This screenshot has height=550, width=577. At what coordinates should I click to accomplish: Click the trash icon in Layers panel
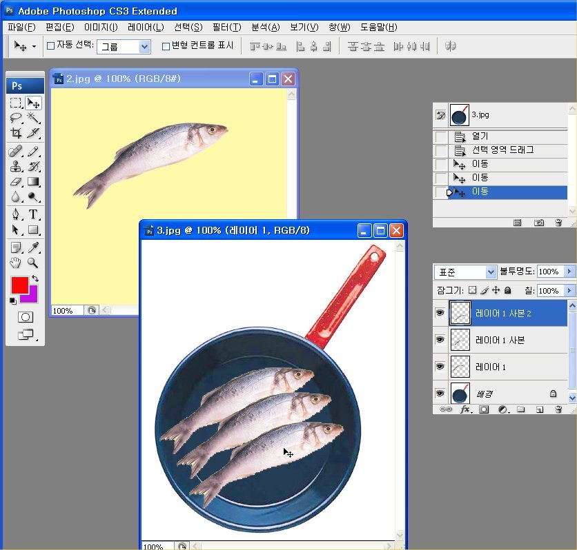pyautogui.click(x=558, y=409)
